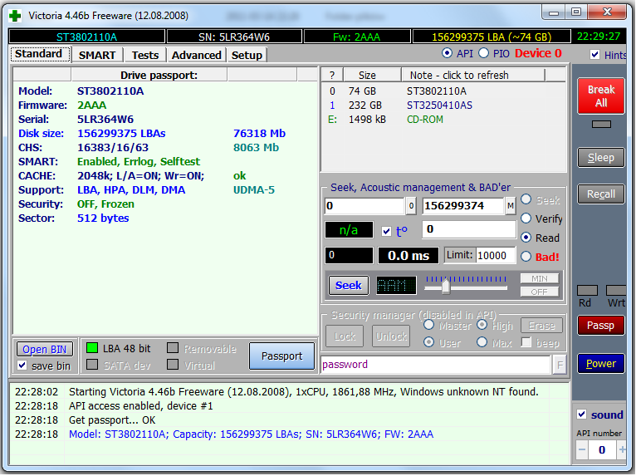This screenshot has height=476, width=636.
Task: Open the Setup tab
Action: pyautogui.click(x=247, y=55)
